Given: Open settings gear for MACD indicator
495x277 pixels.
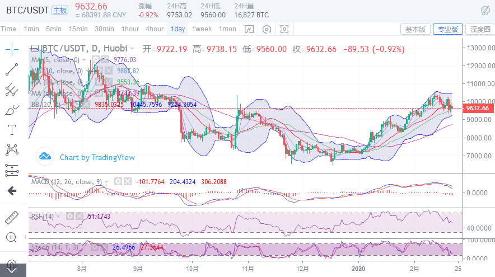Looking at the screenshot, I should (118, 181).
